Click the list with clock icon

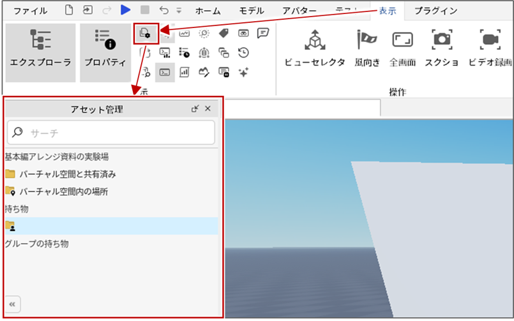point(185,53)
